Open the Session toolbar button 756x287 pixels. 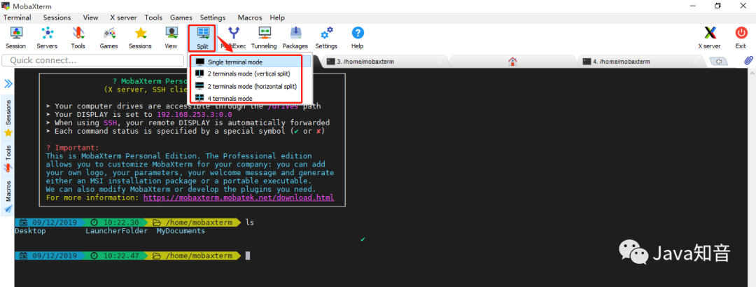(16, 38)
